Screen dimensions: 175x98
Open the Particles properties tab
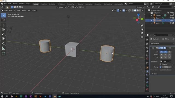pos(147,75)
